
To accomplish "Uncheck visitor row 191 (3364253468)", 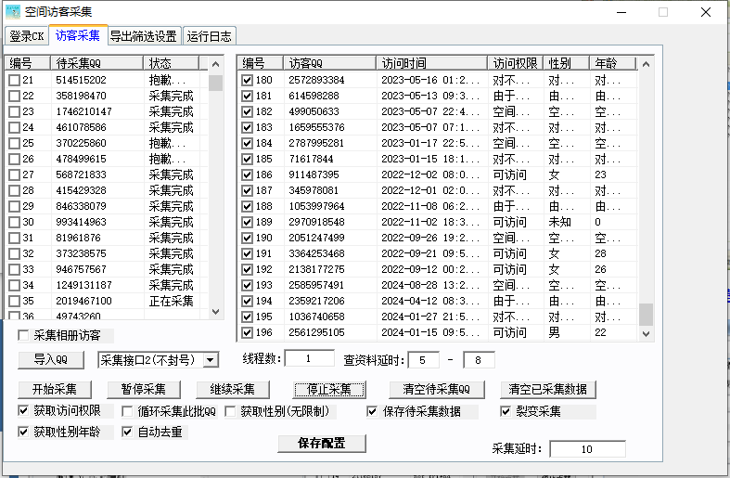I will (x=248, y=254).
